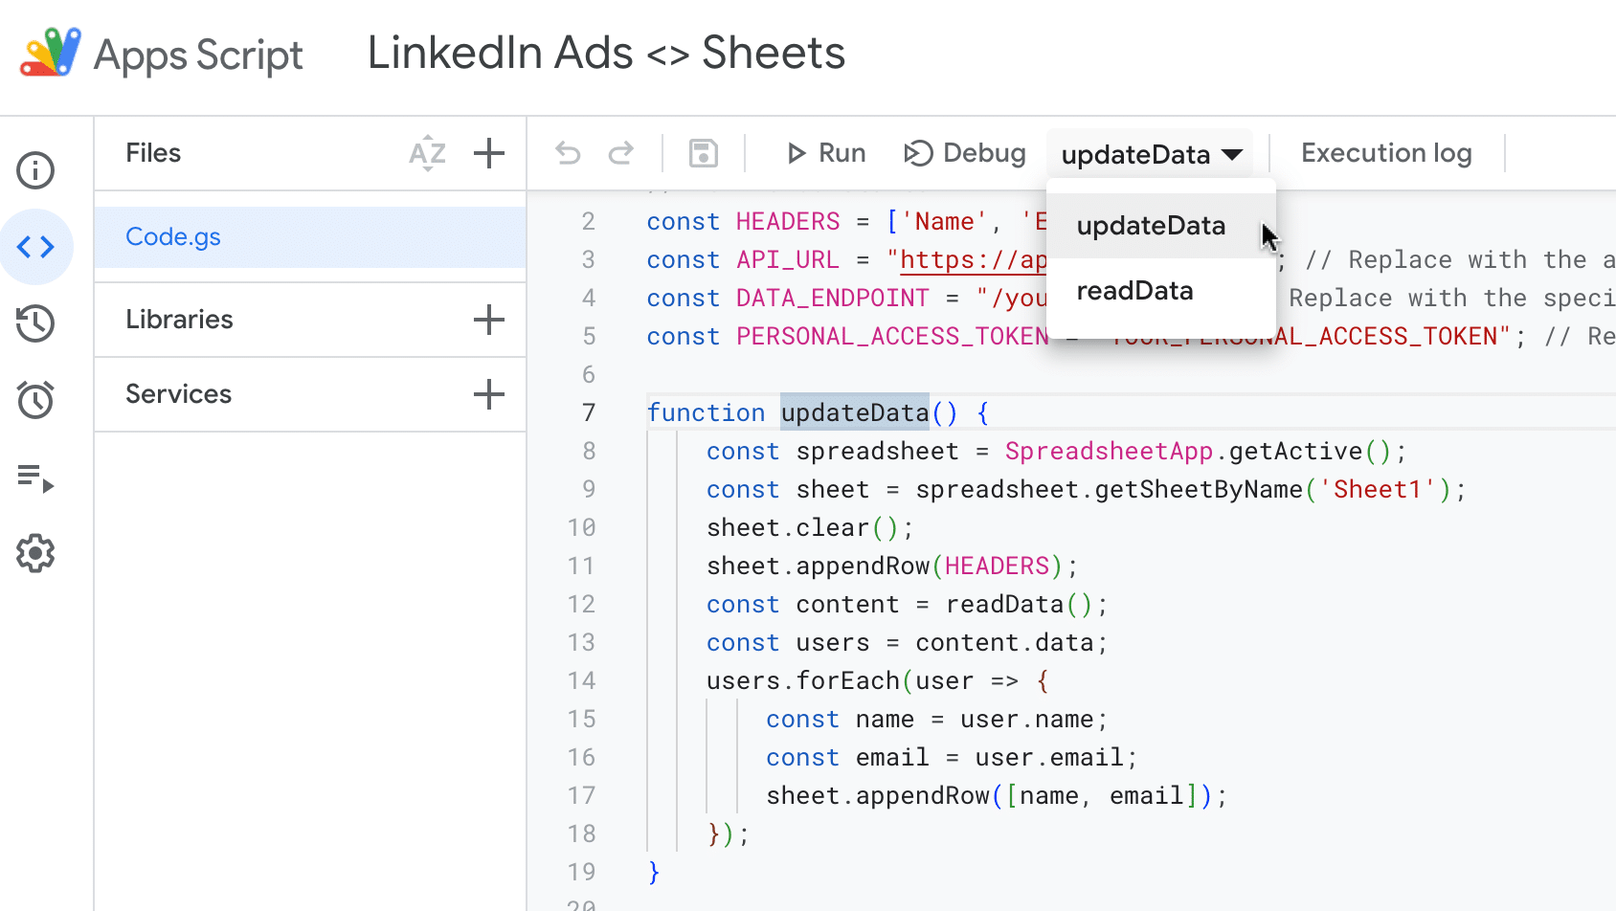This screenshot has width=1616, height=911.
Task: Click HEADERS in the appendRow line
Action: click(997, 567)
